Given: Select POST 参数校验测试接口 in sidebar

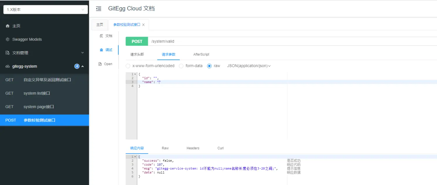Looking at the screenshot, I should point(44,120).
